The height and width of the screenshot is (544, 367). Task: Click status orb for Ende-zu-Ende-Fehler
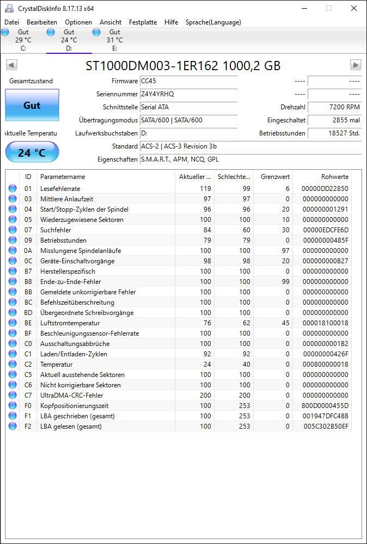click(x=13, y=281)
